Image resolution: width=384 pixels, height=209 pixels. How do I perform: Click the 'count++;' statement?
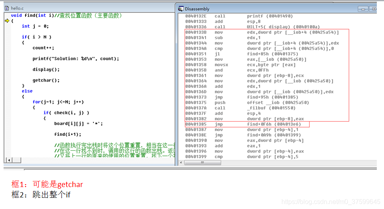coord(44,48)
